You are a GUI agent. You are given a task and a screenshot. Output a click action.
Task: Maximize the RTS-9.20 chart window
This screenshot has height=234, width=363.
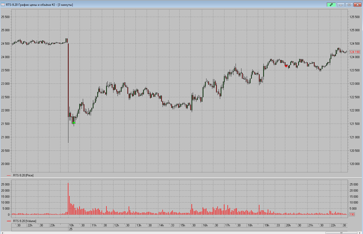349,5
